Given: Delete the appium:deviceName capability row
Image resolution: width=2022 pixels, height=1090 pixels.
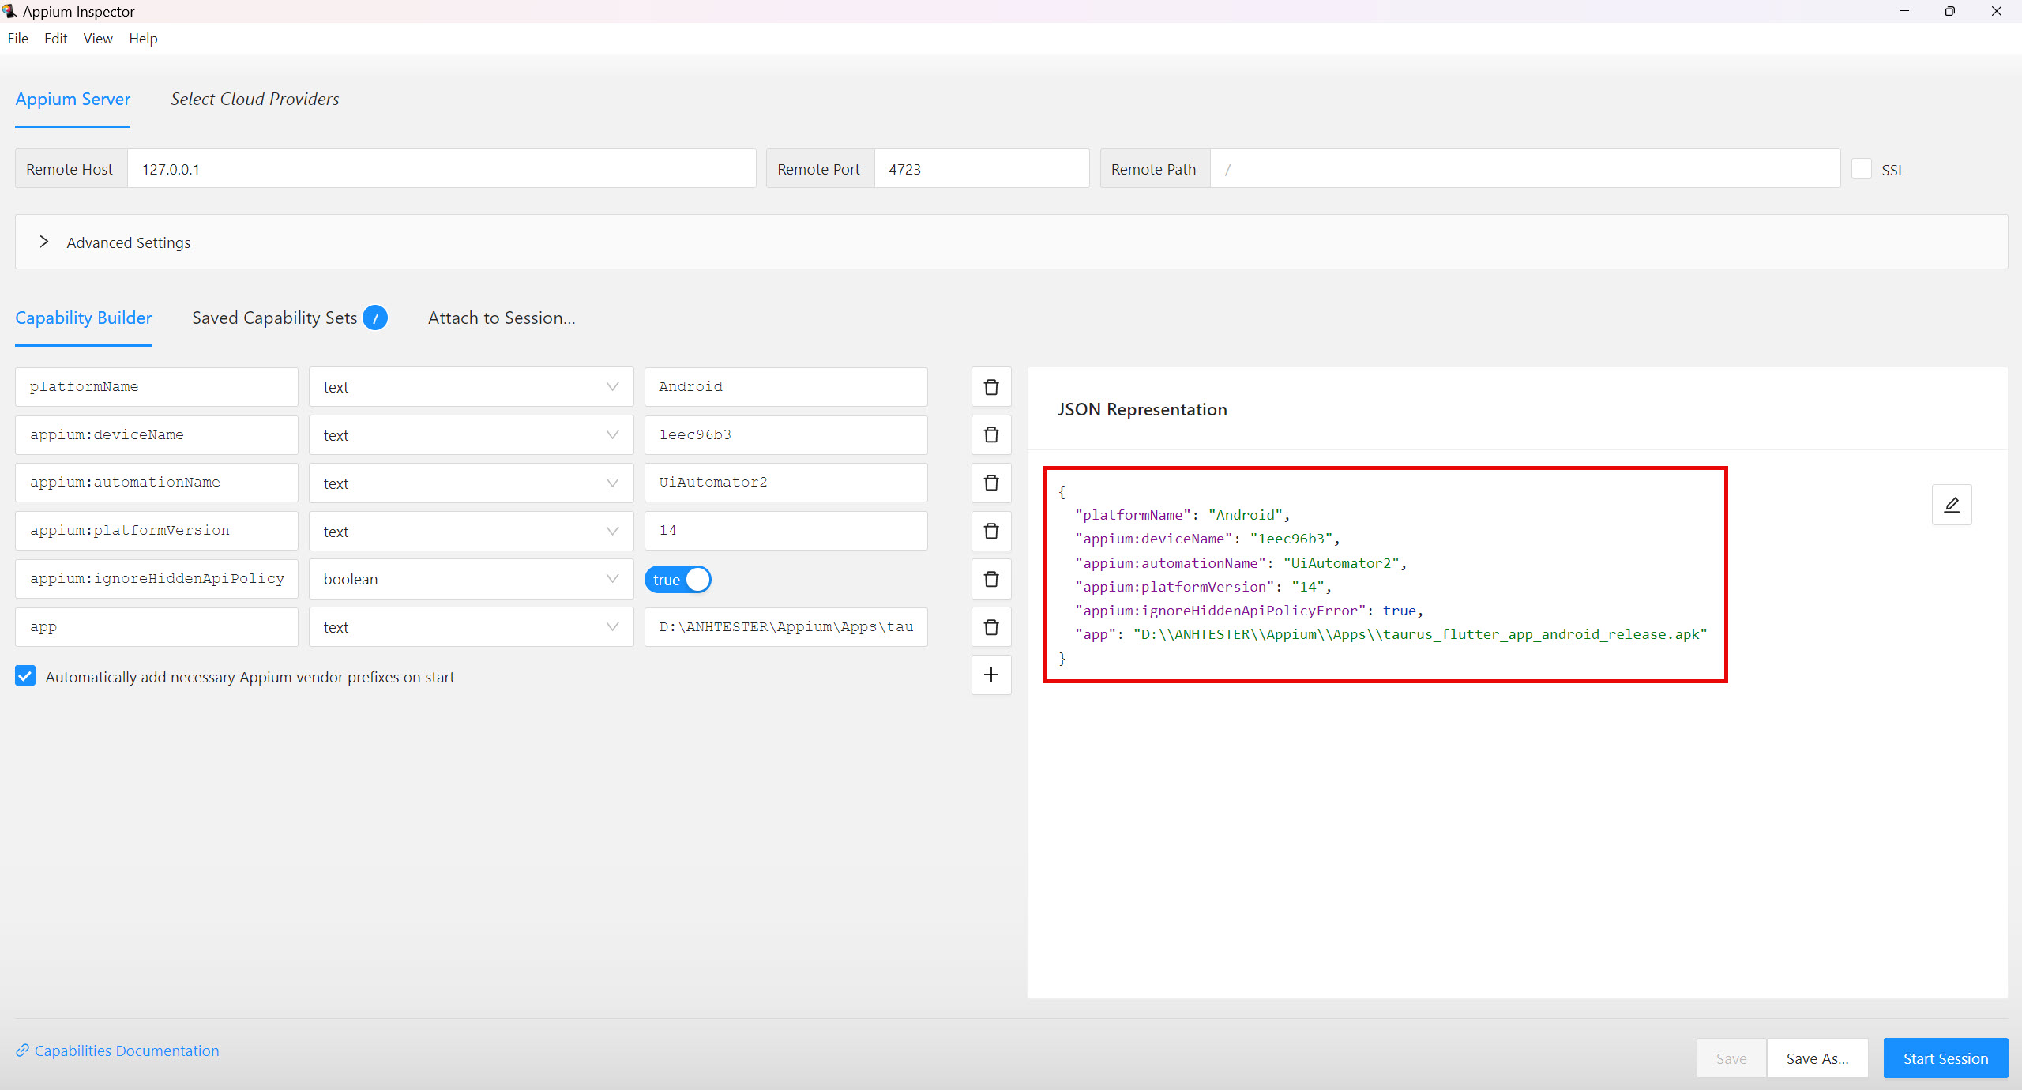Looking at the screenshot, I should tap(991, 435).
